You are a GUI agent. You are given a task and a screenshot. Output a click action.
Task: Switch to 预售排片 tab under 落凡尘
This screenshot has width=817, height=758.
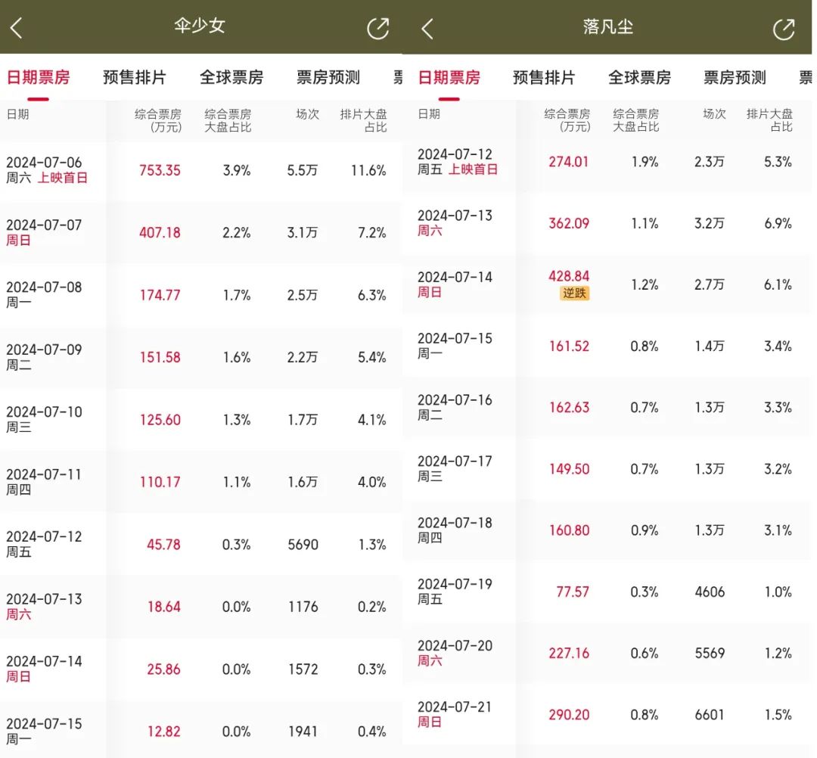(544, 78)
